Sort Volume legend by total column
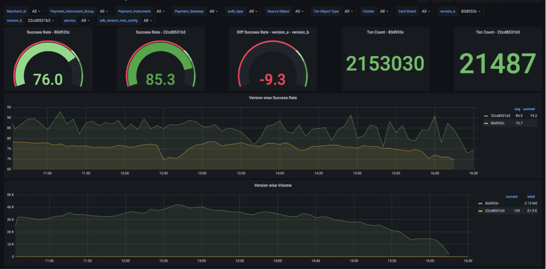546x270 pixels. (531, 196)
